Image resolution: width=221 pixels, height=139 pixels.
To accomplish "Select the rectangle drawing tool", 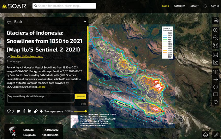I will (x=216, y=94).
